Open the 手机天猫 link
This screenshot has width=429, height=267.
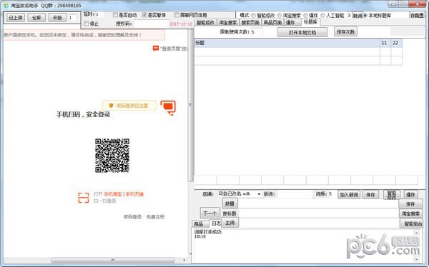pos(134,194)
